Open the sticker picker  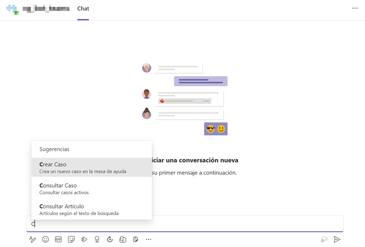(x=71, y=239)
